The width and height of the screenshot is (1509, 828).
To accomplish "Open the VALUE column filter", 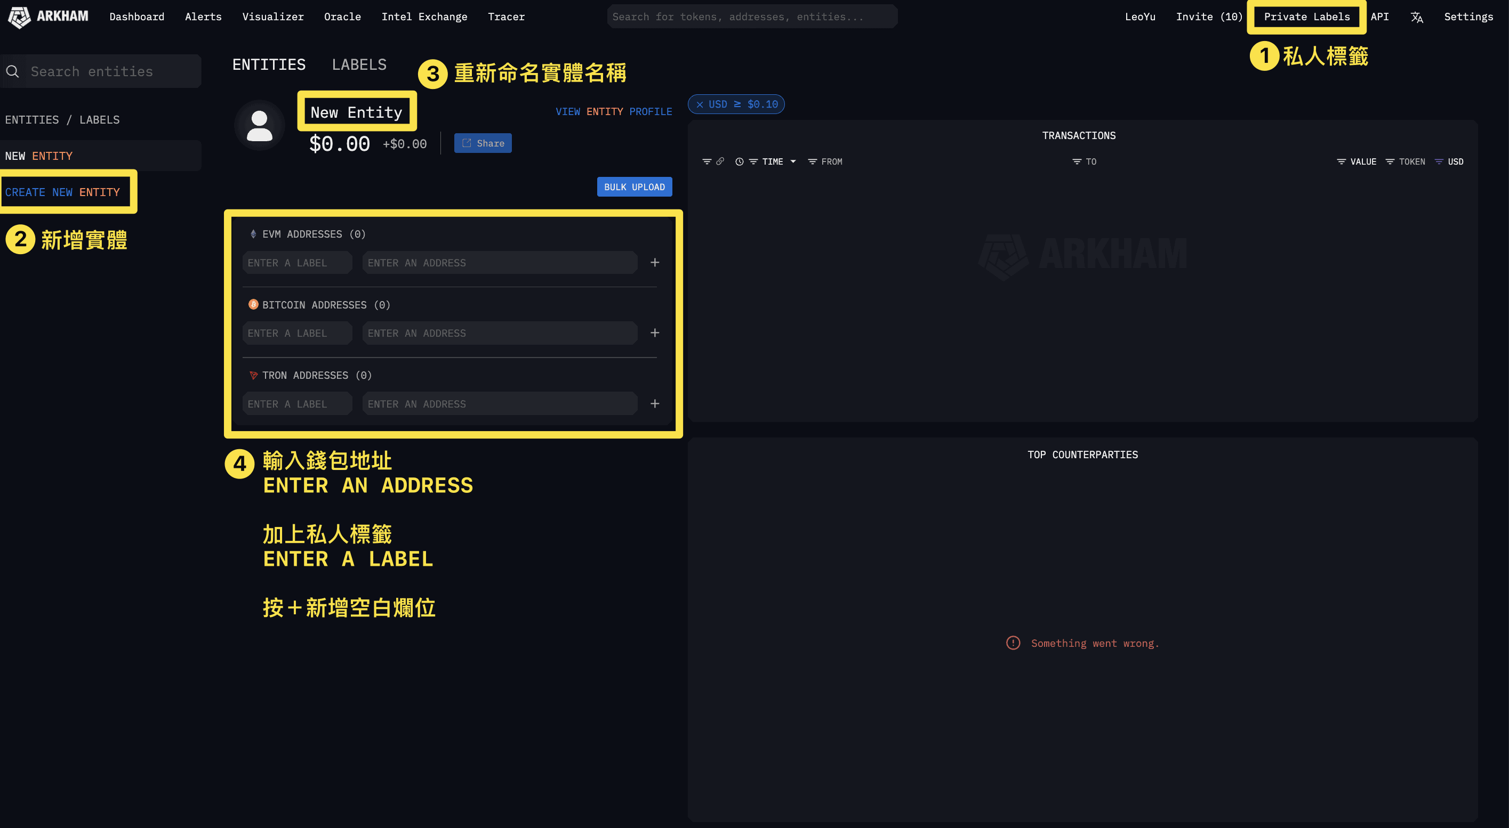I will point(1342,161).
